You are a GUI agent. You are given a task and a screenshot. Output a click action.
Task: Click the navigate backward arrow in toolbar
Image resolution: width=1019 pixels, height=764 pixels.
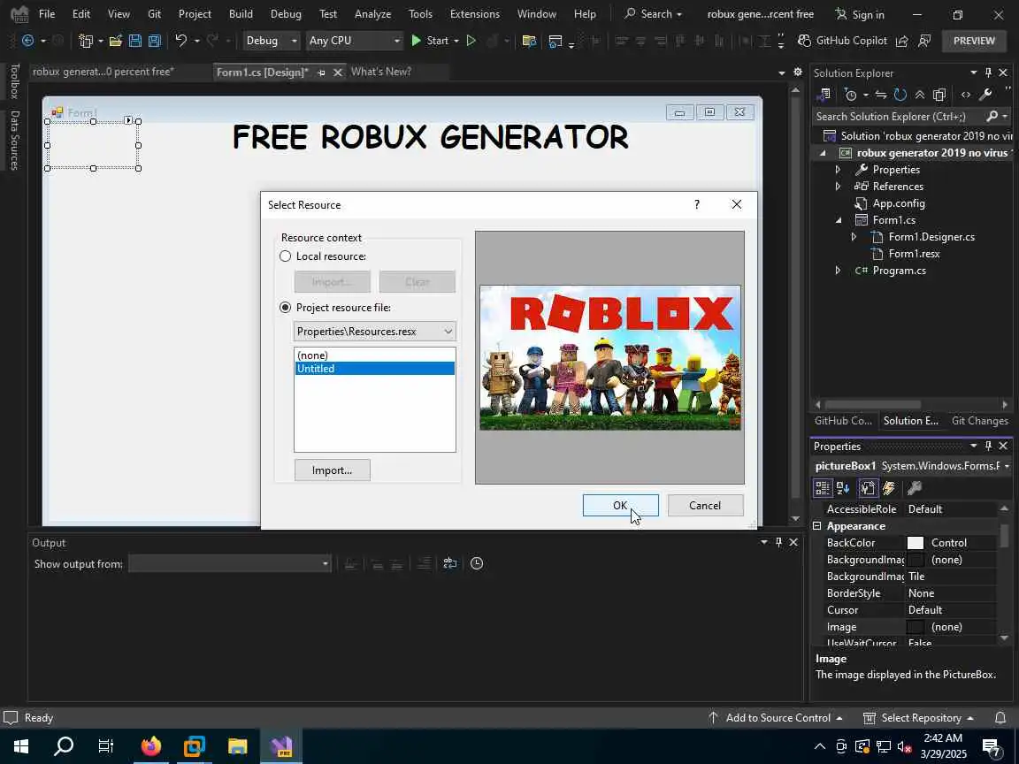pos(28,41)
